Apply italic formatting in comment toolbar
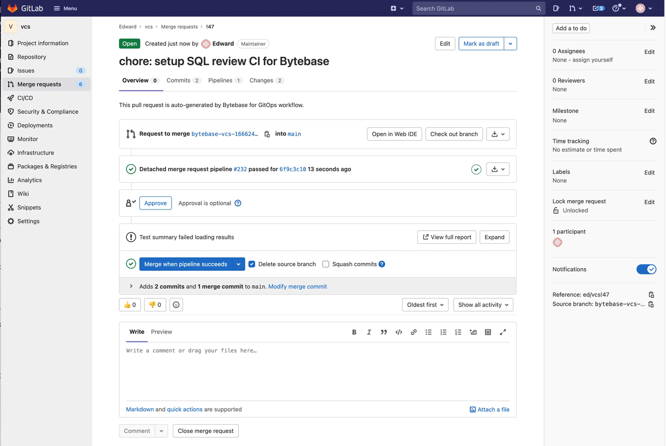 [369, 332]
